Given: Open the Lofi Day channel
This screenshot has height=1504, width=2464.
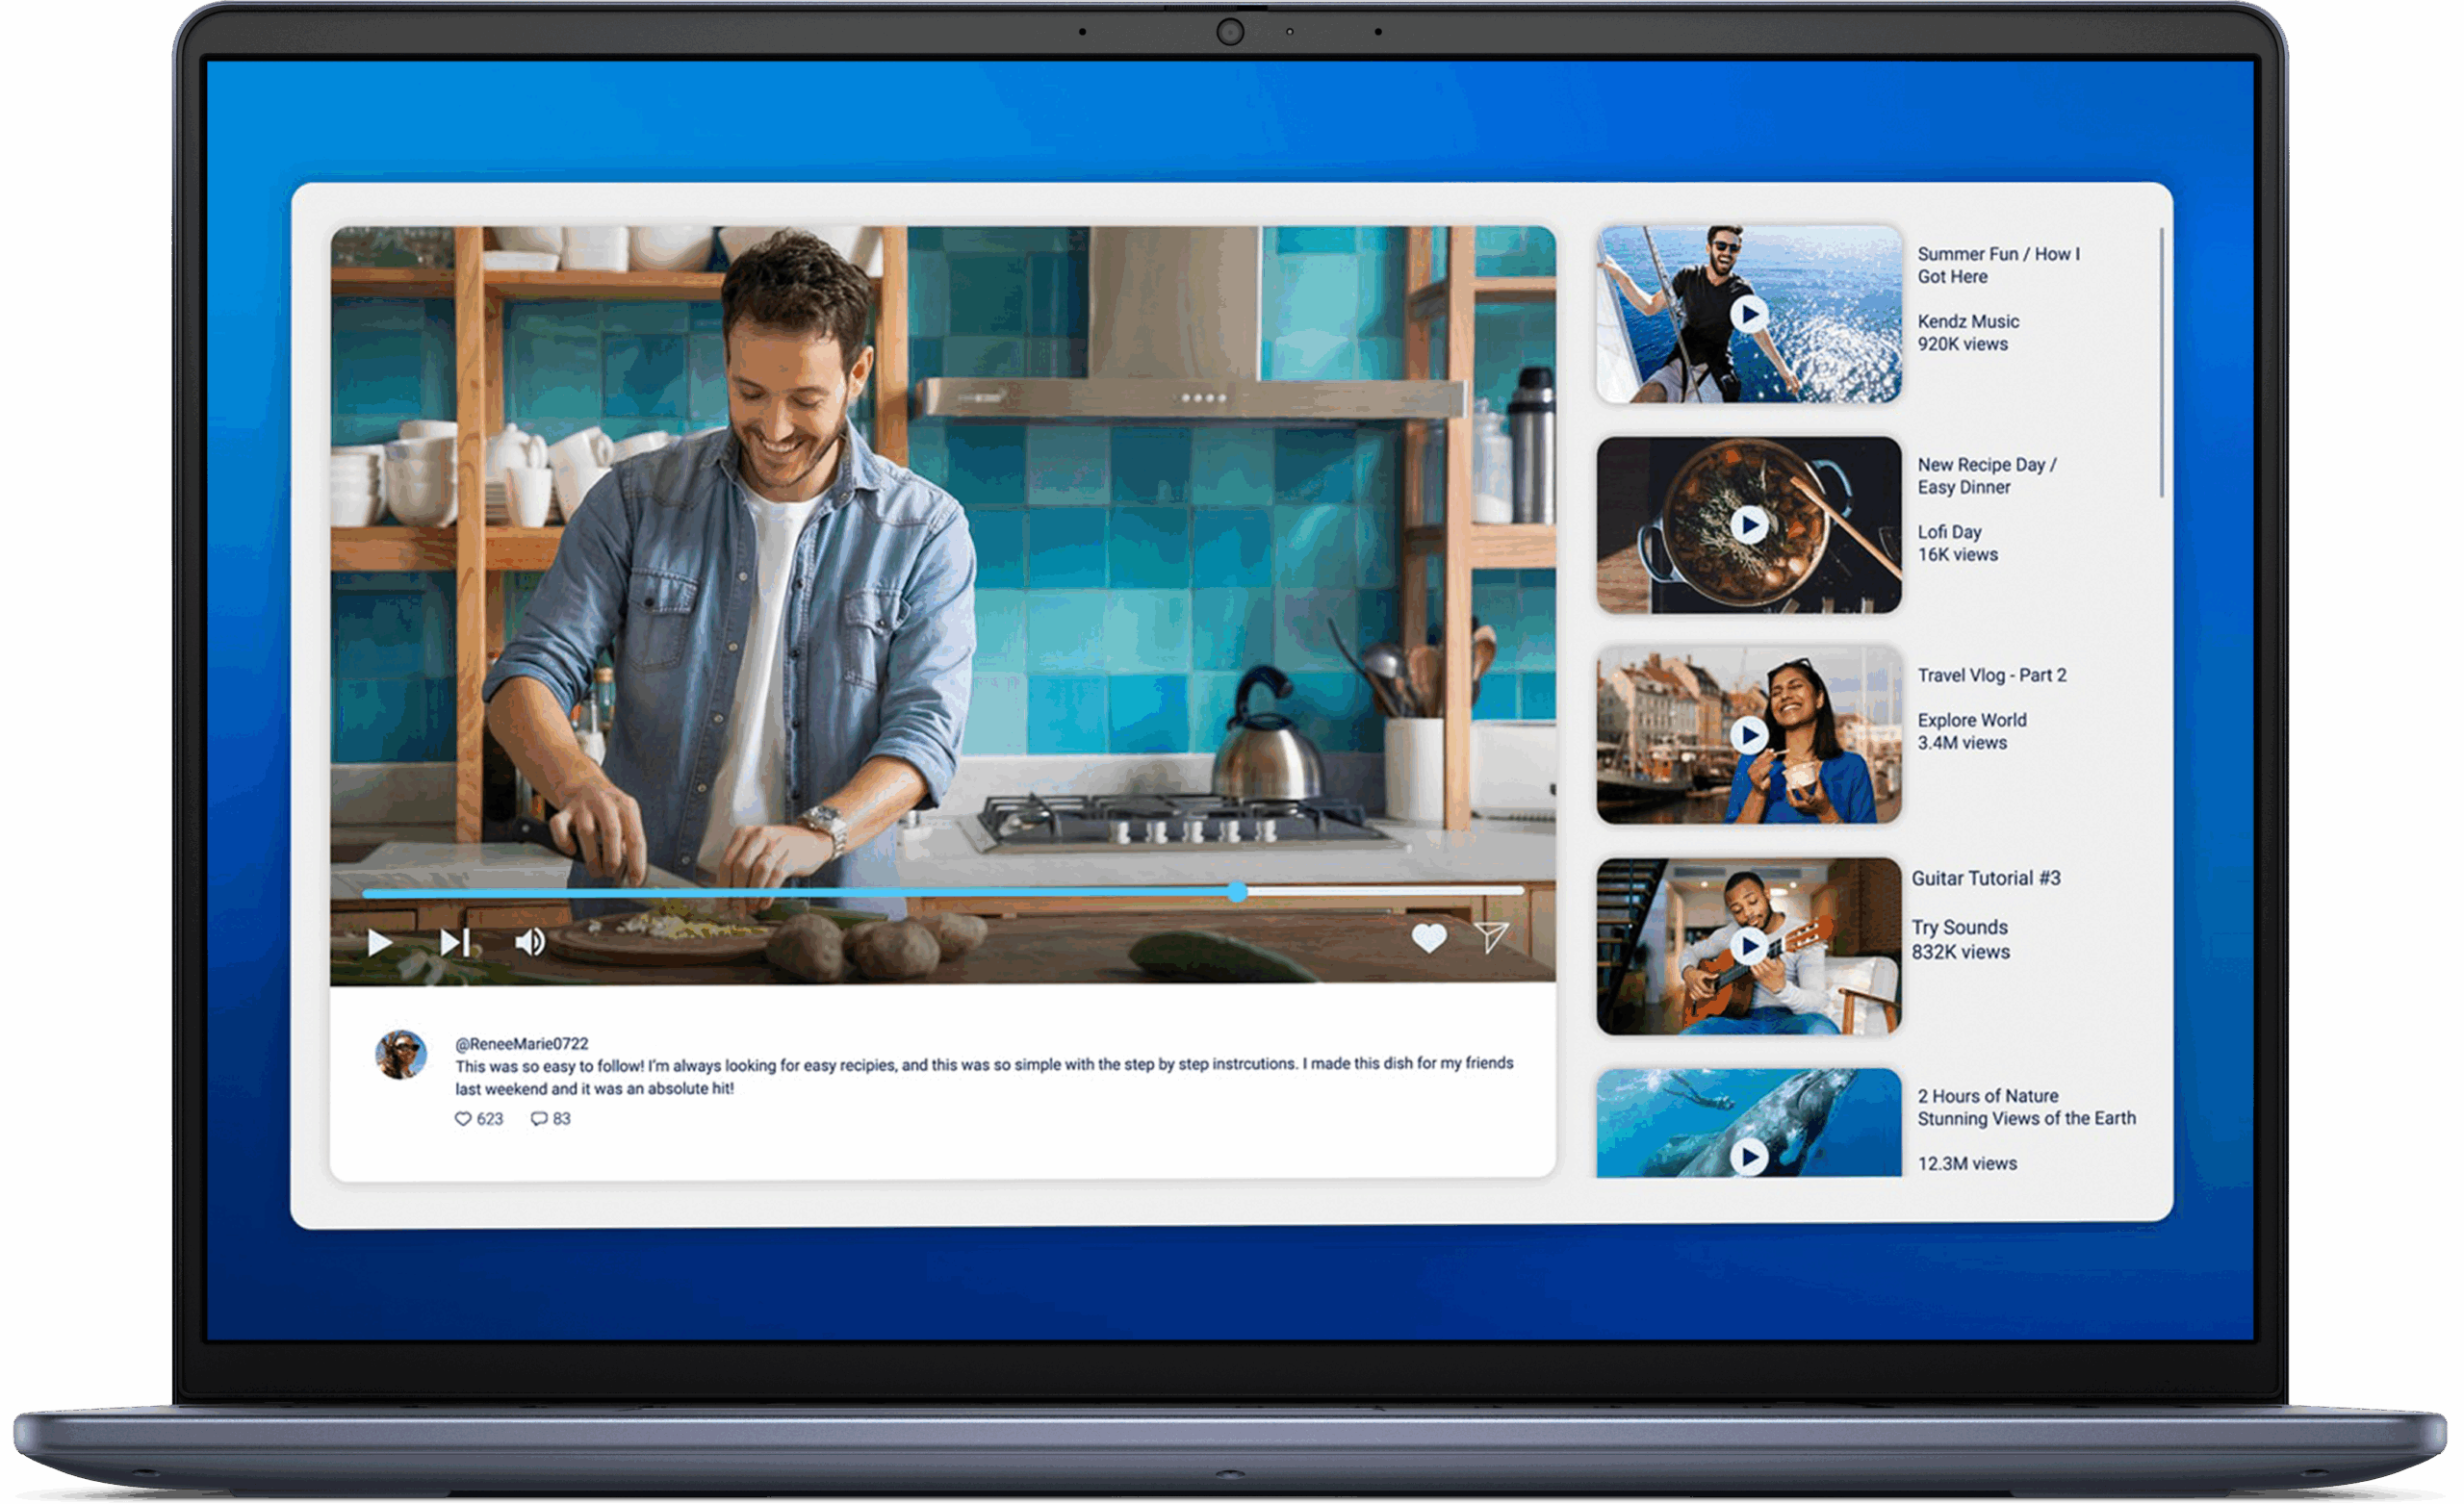Looking at the screenshot, I should pos(1947,532).
